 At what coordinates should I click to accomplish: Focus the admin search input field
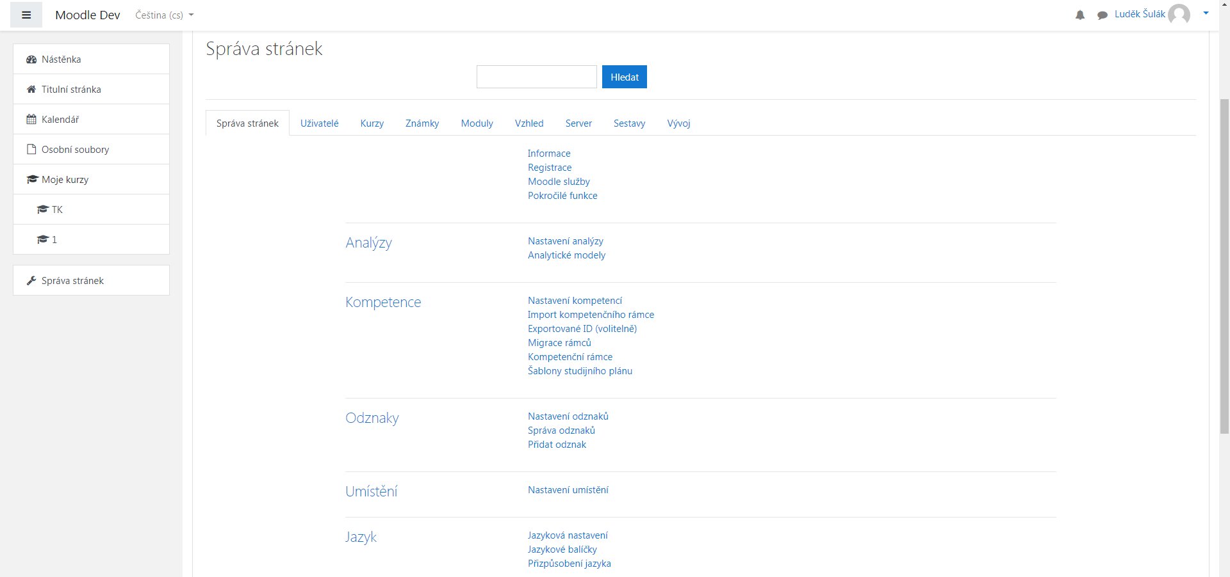(x=536, y=77)
